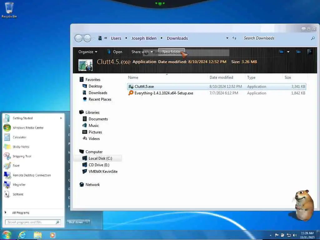Open Windows Explorer from taskbar
This screenshot has height=240, width=320.
(x=37, y=235)
